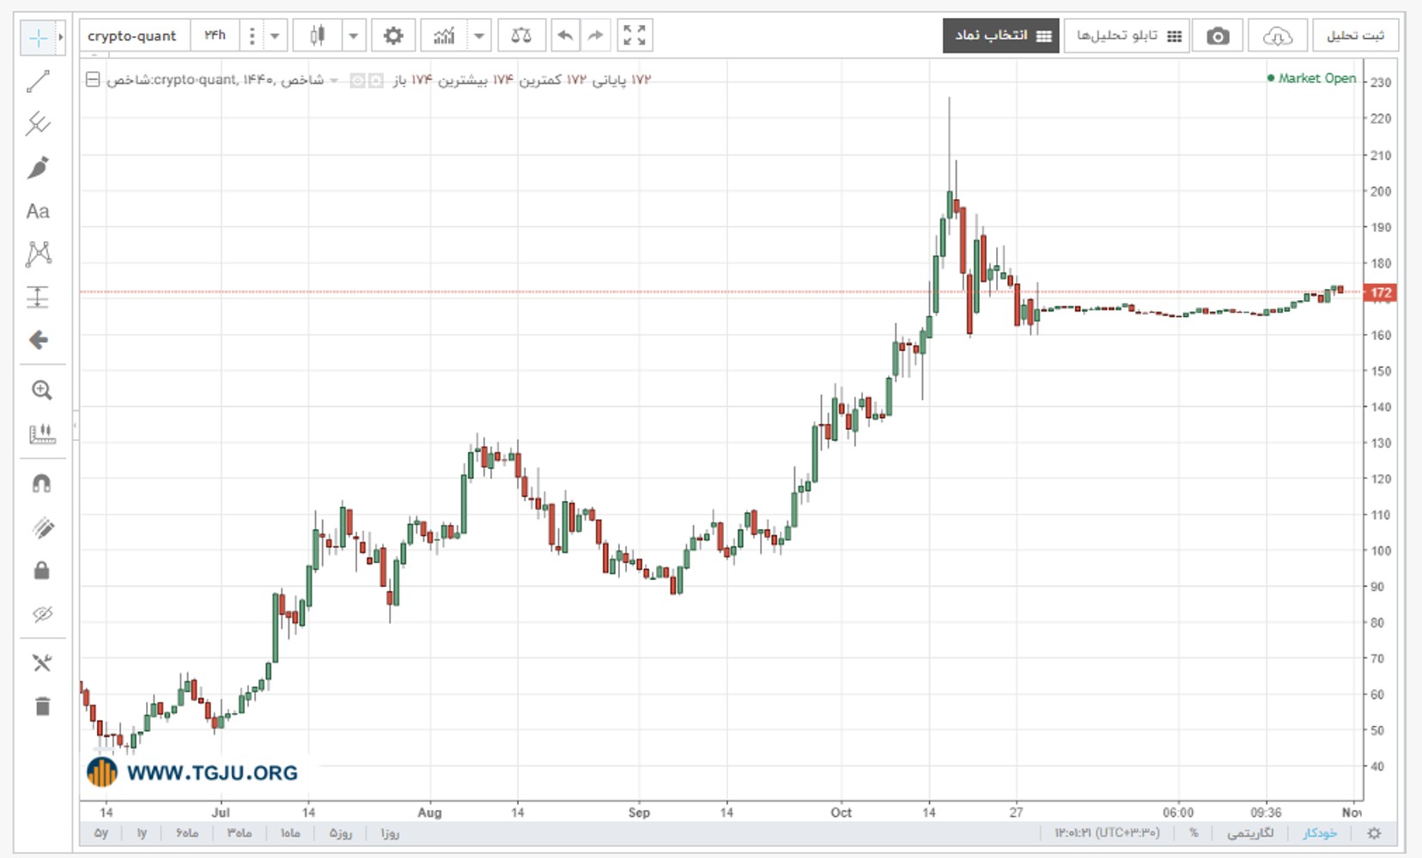Set the chart range to ۶ماه

(x=187, y=833)
